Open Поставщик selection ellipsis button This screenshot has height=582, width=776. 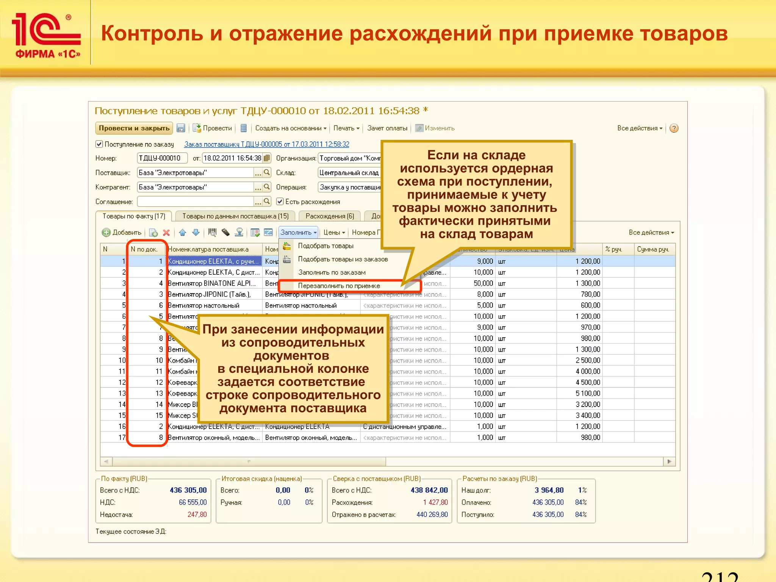(258, 172)
